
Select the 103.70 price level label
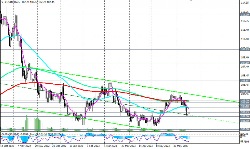245,101
